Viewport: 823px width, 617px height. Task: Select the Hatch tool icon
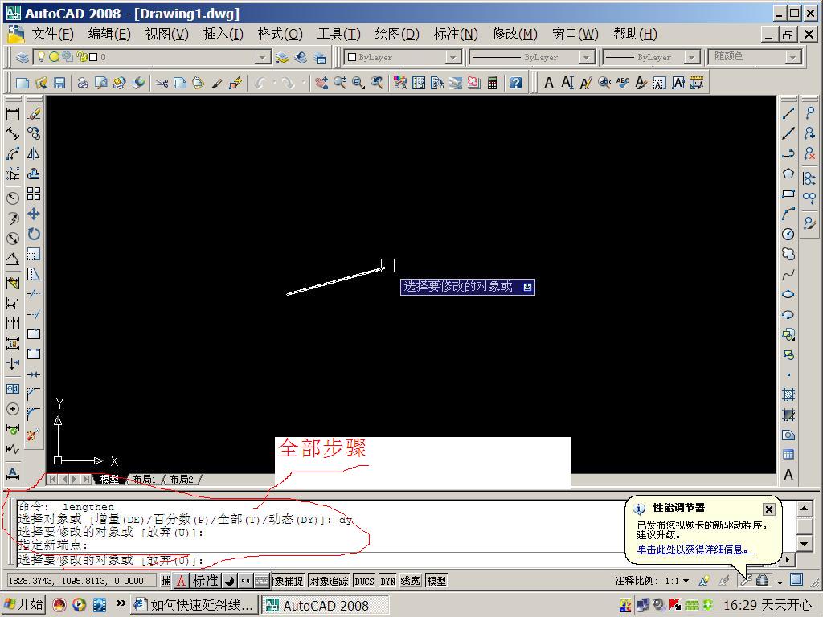click(x=788, y=394)
